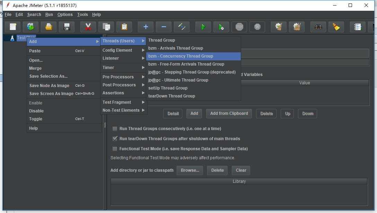Image resolution: width=377 pixels, height=213 pixels.
Task: Expand the Config Element submenu
Action: (123, 50)
